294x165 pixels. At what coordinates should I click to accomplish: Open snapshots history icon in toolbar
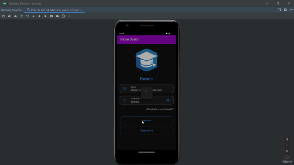(63, 16)
